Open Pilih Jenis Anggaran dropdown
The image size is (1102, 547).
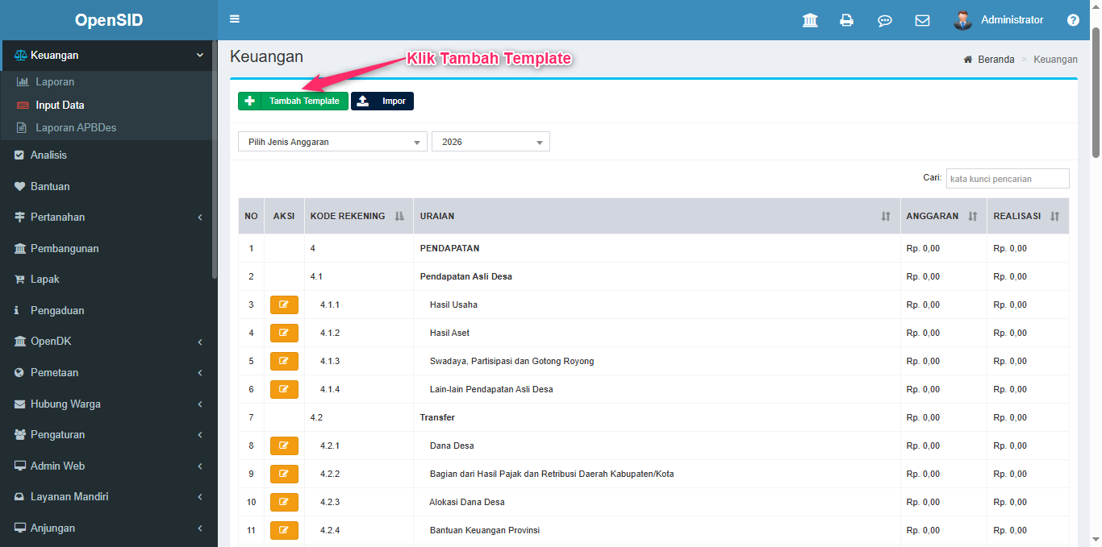click(332, 142)
